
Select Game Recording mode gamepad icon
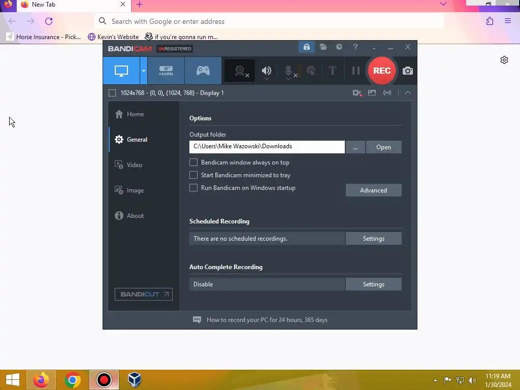(x=203, y=71)
